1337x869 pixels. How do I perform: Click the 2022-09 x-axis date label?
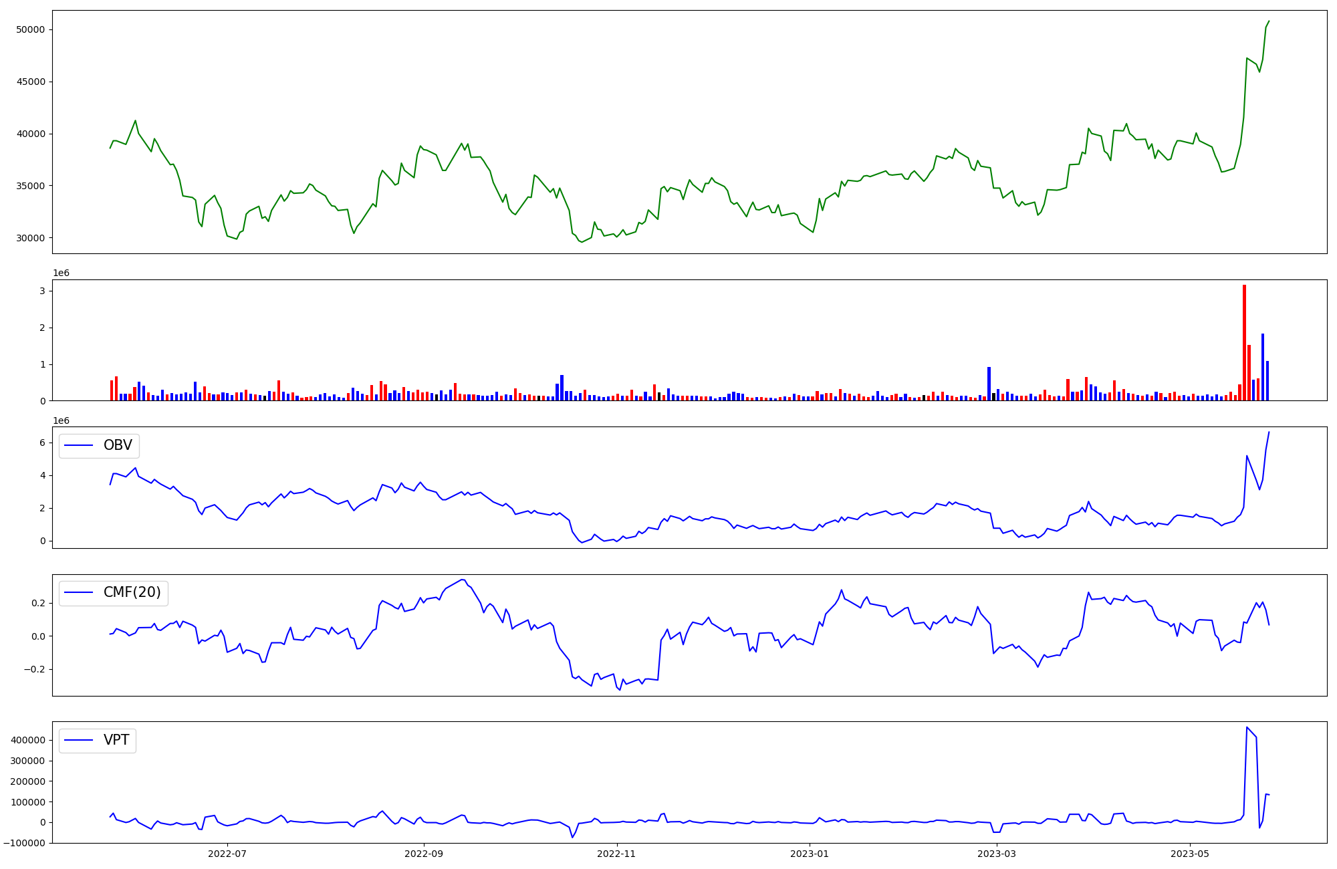[x=424, y=854]
